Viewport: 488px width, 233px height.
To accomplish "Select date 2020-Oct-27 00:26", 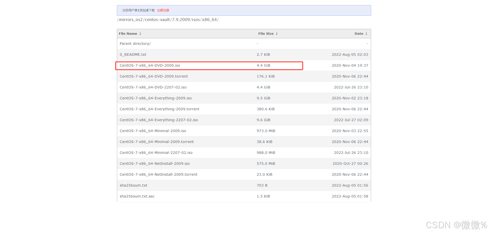I will coord(350,164).
